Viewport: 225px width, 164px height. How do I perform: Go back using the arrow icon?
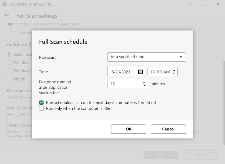(x=7, y=15)
